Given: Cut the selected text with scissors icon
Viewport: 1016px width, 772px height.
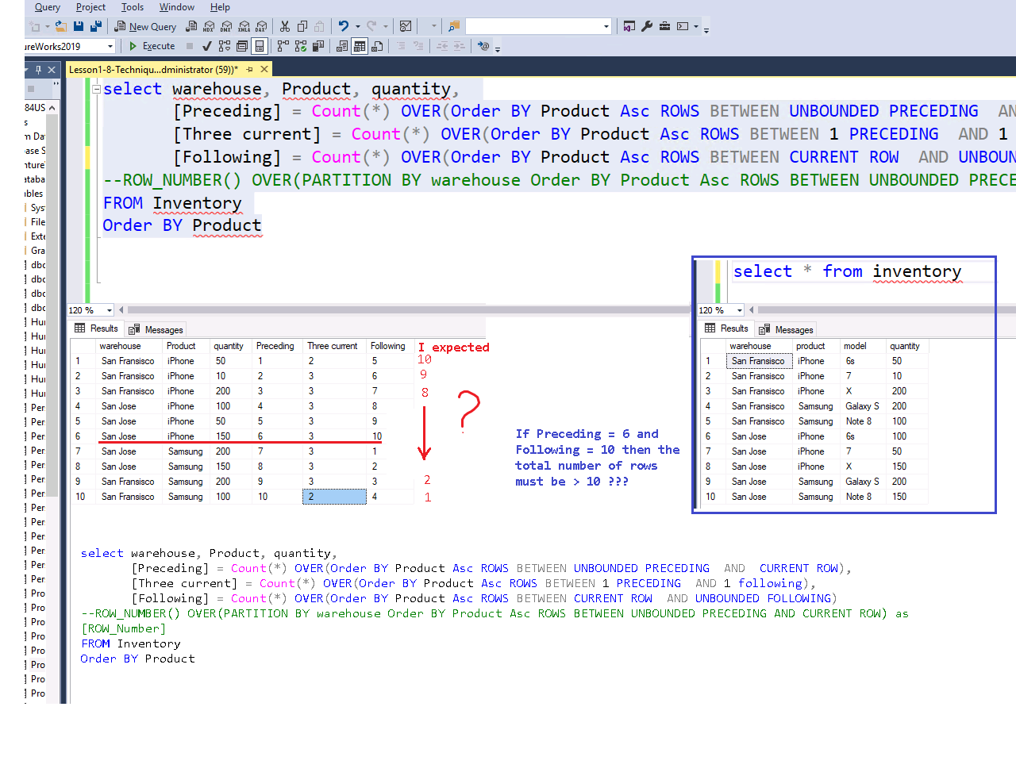Looking at the screenshot, I should coord(285,26).
